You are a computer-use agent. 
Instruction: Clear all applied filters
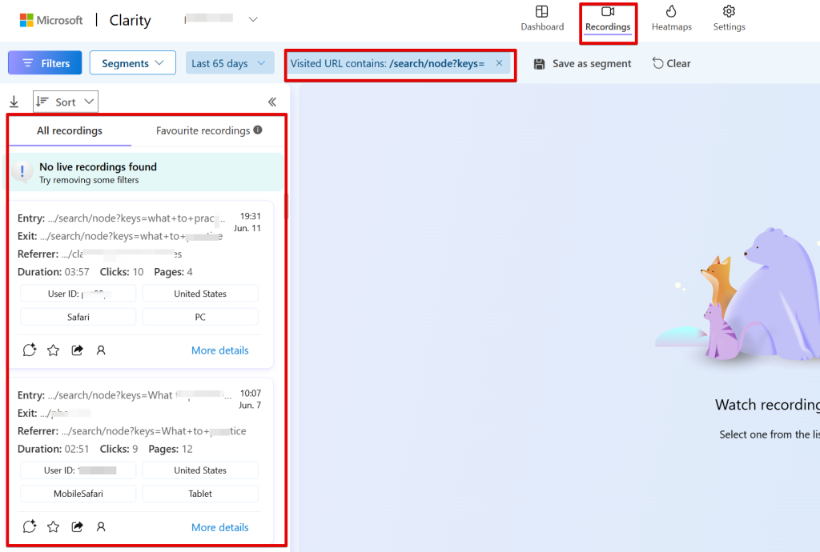672,64
